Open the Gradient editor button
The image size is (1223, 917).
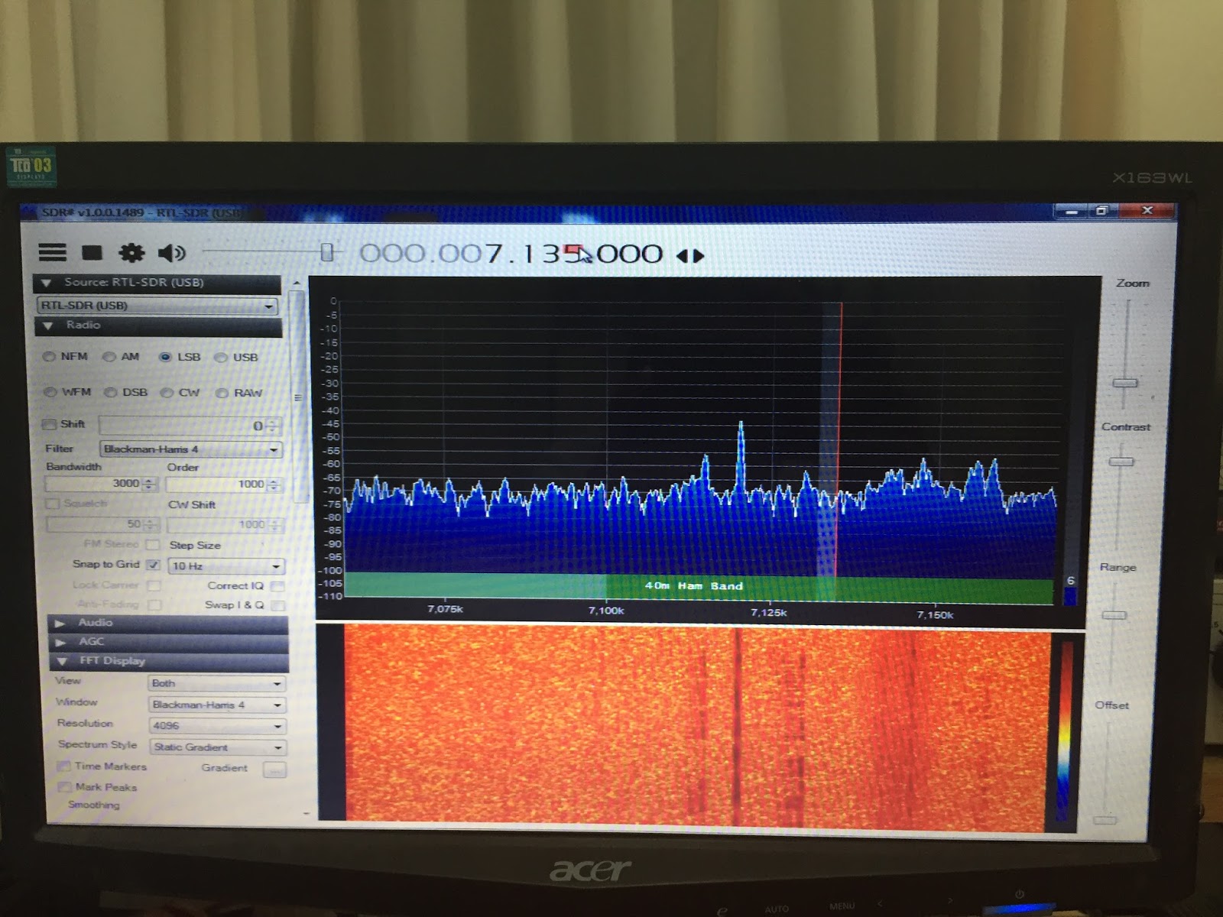click(x=274, y=770)
